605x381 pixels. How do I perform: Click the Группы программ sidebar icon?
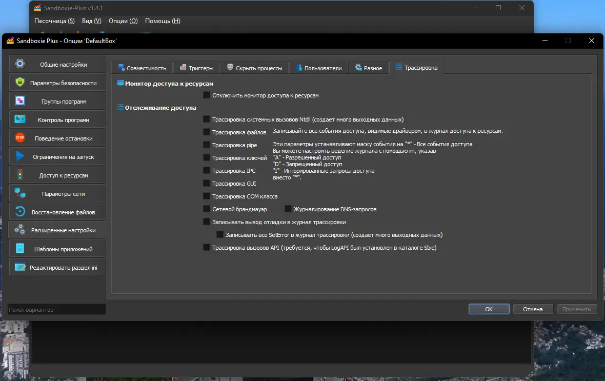click(20, 101)
